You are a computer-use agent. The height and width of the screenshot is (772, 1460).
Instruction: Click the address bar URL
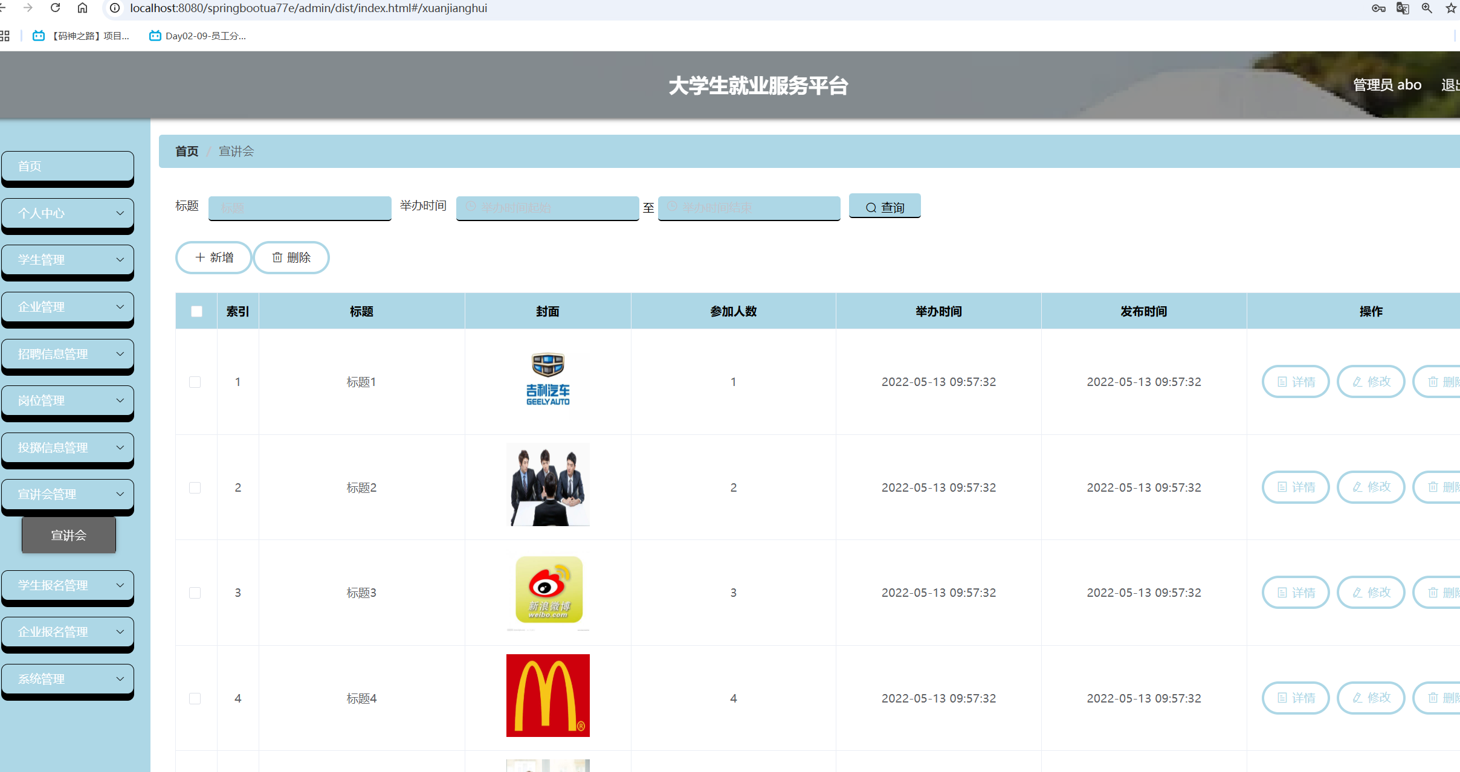point(308,8)
